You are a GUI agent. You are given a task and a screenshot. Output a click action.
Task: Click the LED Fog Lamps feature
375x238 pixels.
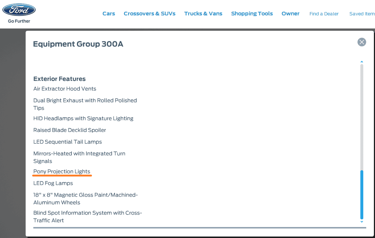click(x=53, y=183)
